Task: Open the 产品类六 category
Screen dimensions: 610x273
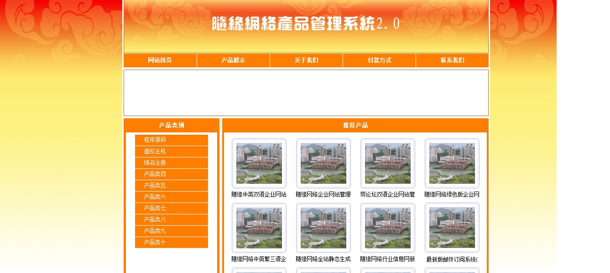Action: click(x=172, y=197)
